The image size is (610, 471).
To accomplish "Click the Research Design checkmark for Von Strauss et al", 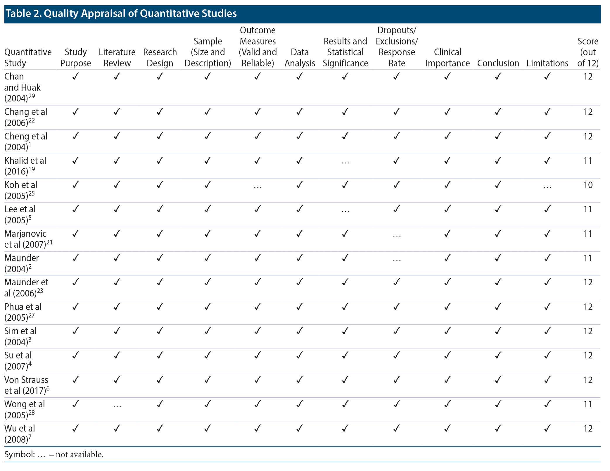I will 160,380.
